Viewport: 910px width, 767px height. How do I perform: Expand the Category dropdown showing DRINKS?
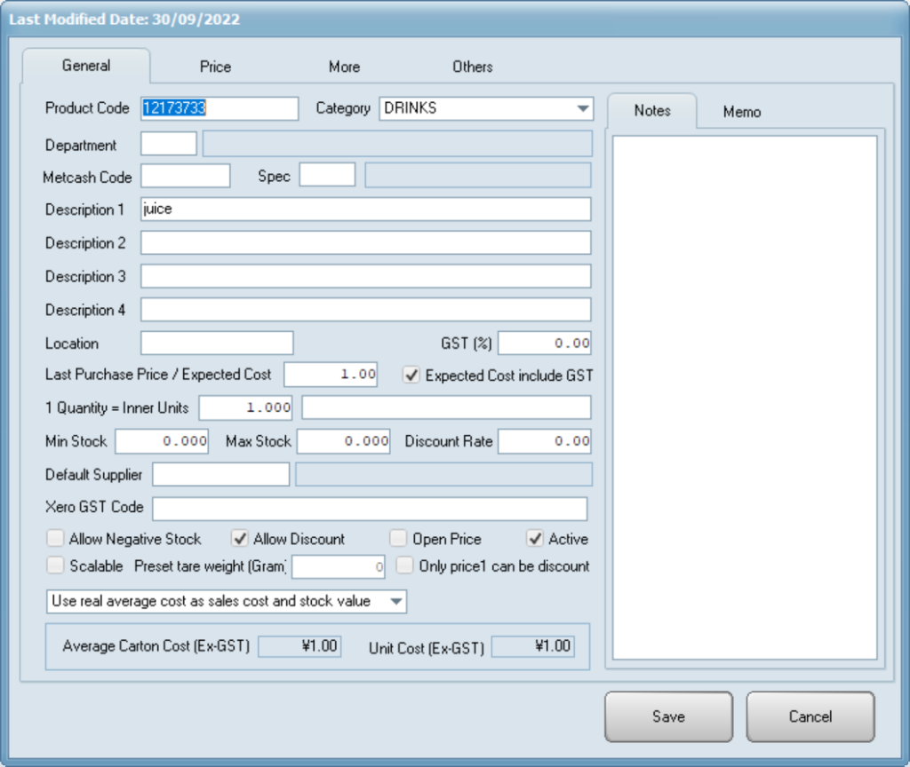pyautogui.click(x=583, y=108)
